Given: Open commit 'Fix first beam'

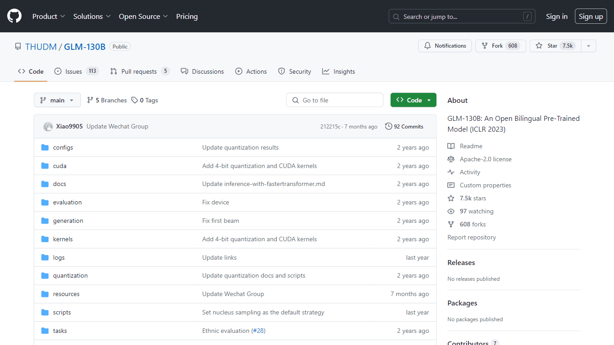Looking at the screenshot, I should coord(221,221).
